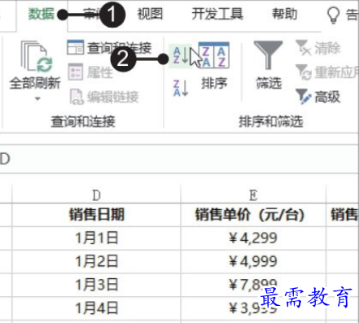359x323 pixels.
Task: Click the 销售单价 (元/台) header cell
Action: pos(253,215)
